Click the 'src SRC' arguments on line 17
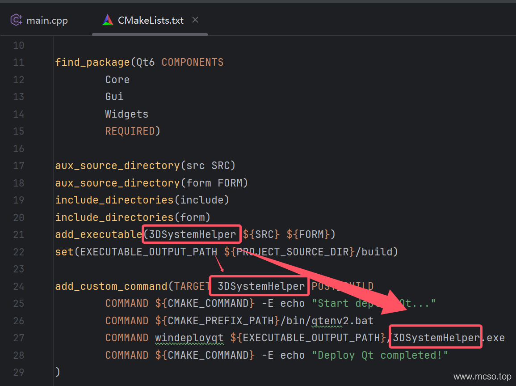 click(x=208, y=165)
